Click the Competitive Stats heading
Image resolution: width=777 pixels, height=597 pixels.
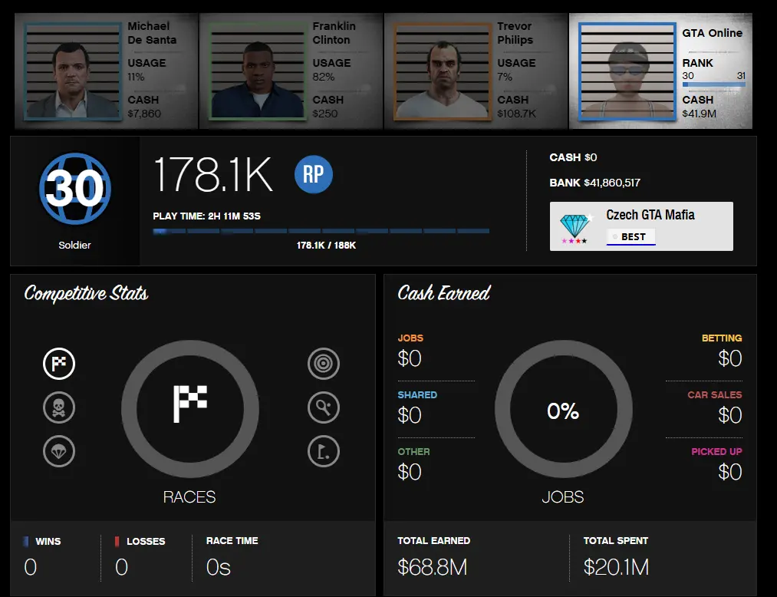86,293
